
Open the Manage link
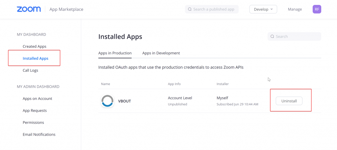pyautogui.click(x=295, y=9)
